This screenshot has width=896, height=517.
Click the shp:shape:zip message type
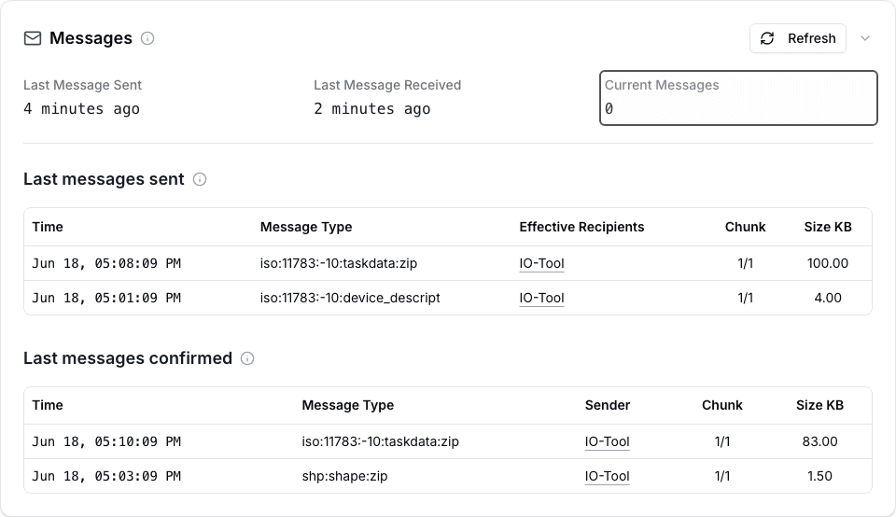pos(344,476)
